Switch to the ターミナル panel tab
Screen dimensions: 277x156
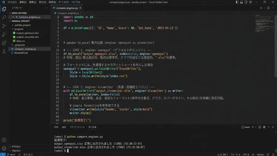pyautogui.click(x=92, y=127)
